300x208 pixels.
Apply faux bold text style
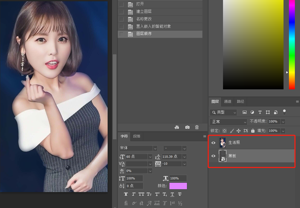pyautogui.click(x=126, y=194)
